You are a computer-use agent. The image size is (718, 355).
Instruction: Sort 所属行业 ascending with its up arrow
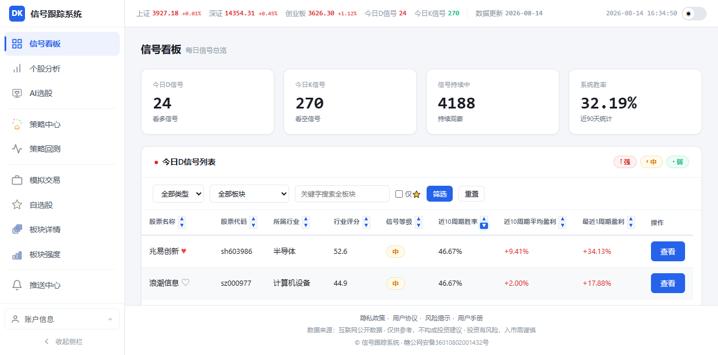pyautogui.click(x=306, y=219)
